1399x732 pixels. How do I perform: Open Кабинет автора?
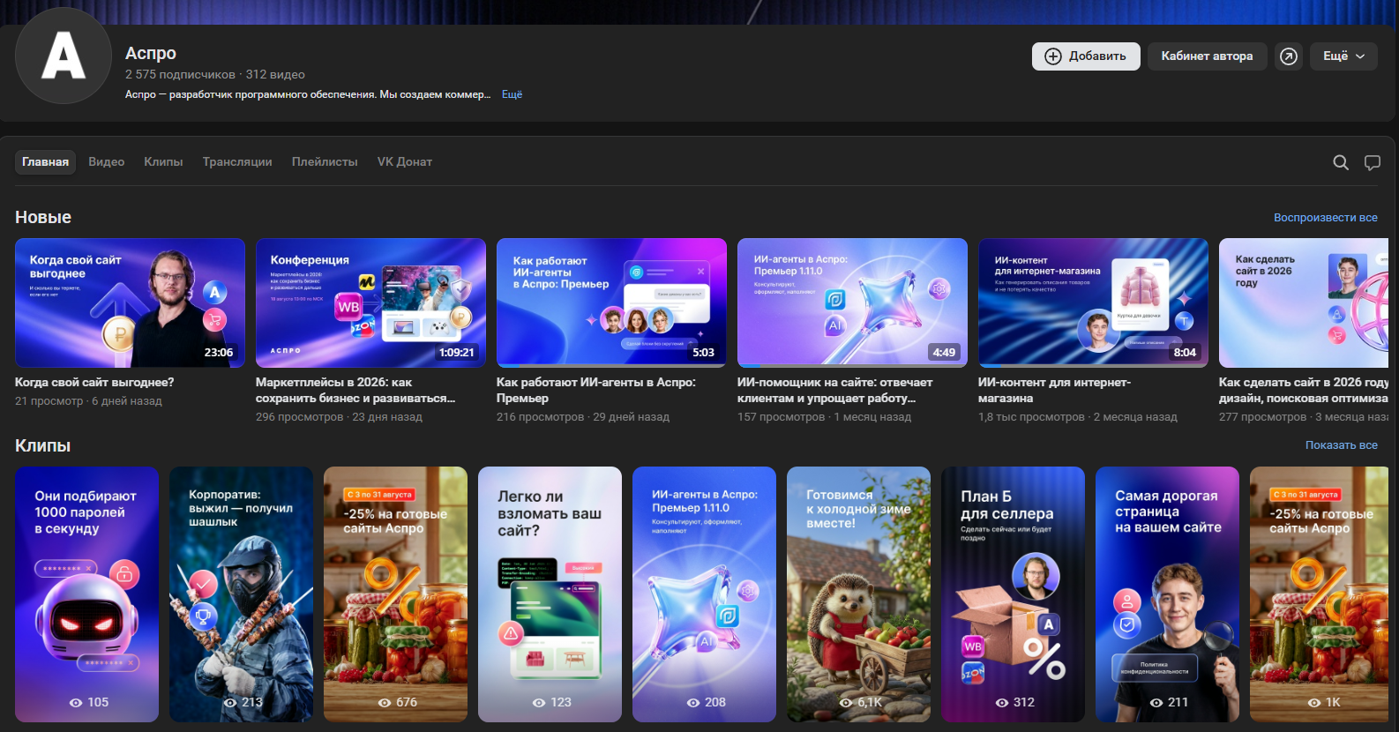(1207, 56)
